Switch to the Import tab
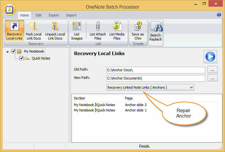Image resolution: width=225 pixels, height=152 pixels. [x=71, y=15]
